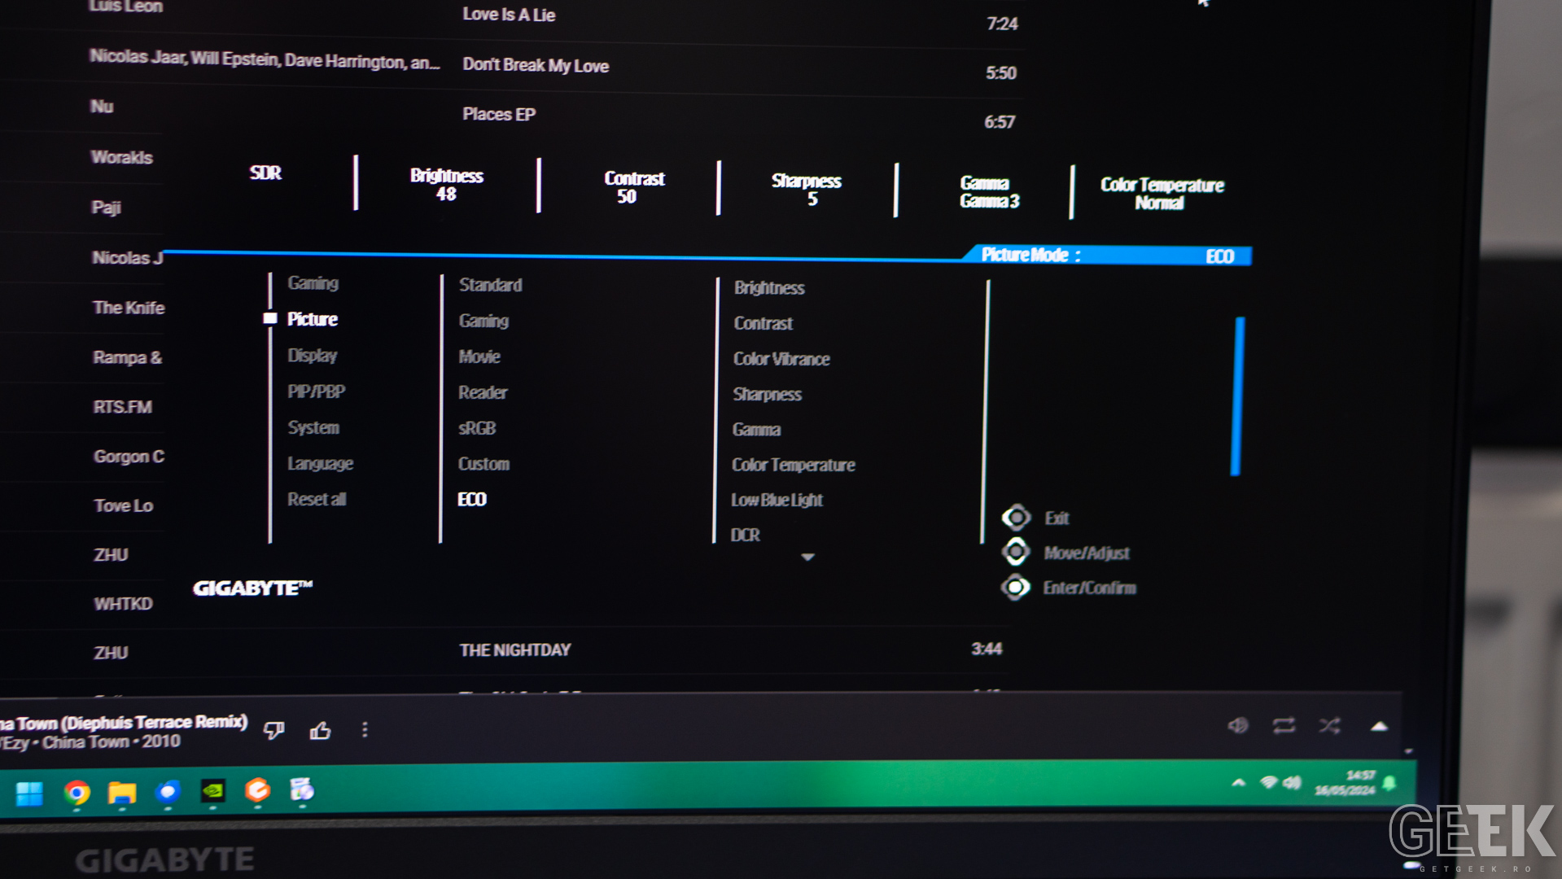This screenshot has height=879, width=1562.
Task: Open the Brightness setting in picture options
Action: (x=769, y=288)
